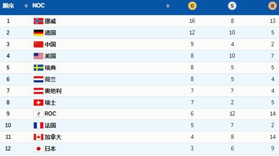
Task: Click the Canada flag icon
Action: click(x=39, y=137)
